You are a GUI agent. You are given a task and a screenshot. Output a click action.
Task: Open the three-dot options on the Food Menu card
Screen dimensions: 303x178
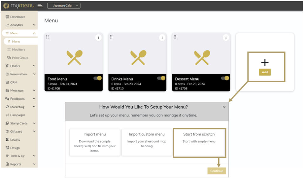pyautogui.click(x=98, y=37)
